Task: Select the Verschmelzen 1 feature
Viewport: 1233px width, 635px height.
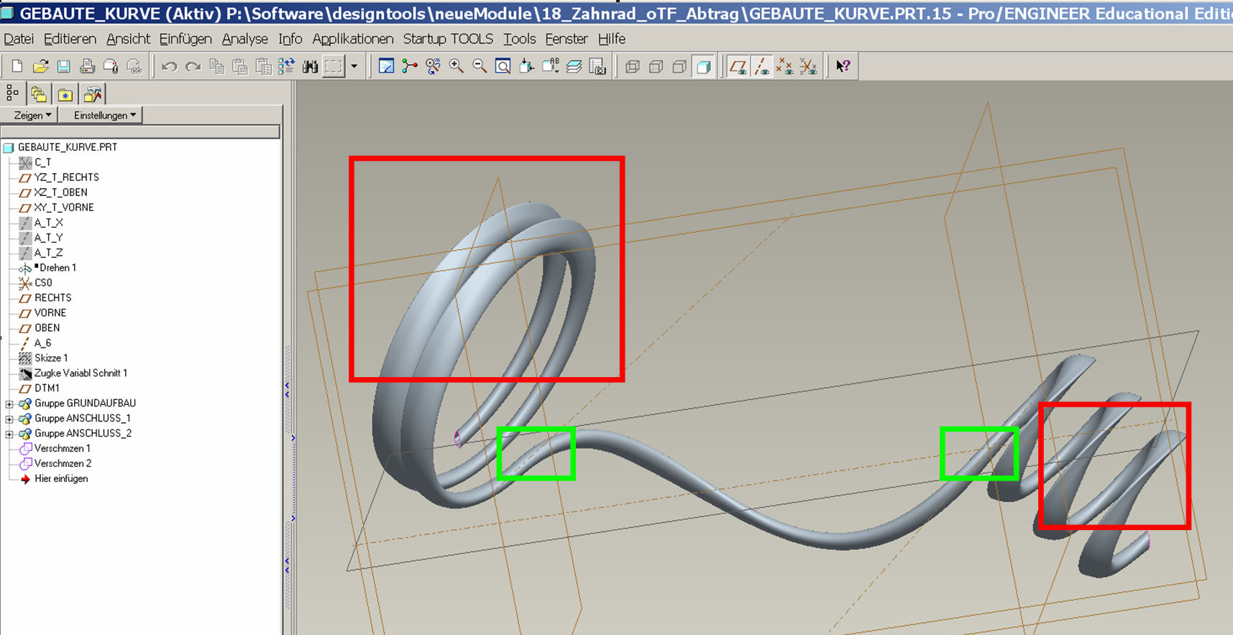Action: tap(63, 449)
